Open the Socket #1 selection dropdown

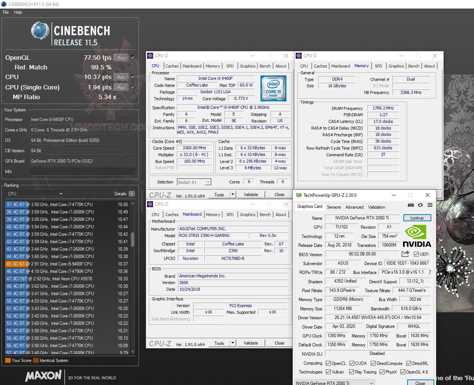pyautogui.click(x=194, y=182)
